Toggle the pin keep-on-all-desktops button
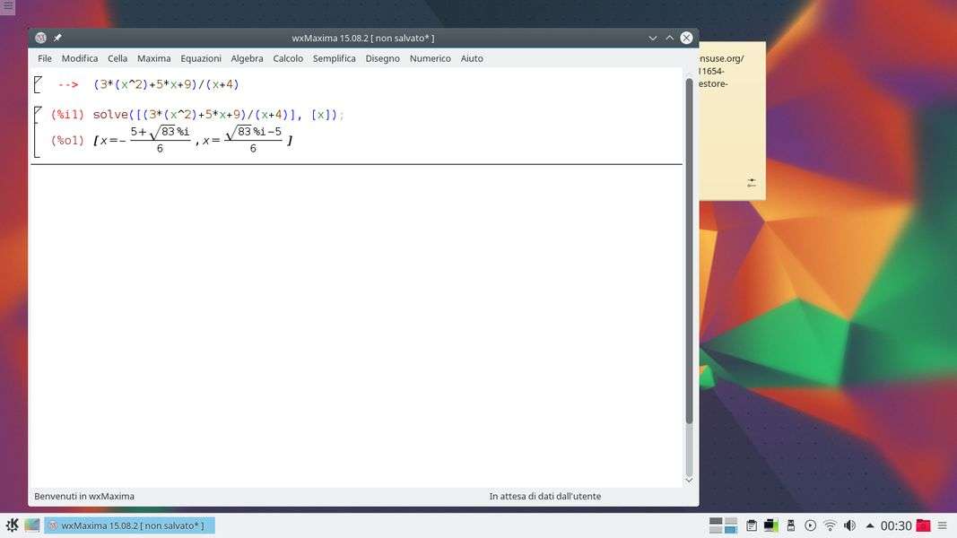This screenshot has width=957, height=538. [x=57, y=38]
